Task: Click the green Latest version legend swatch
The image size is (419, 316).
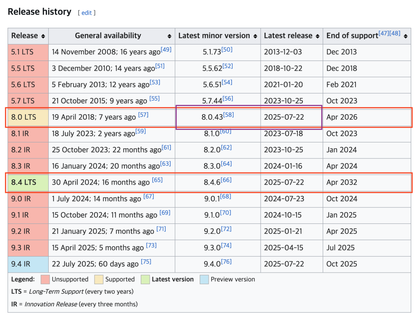Action: [144, 280]
